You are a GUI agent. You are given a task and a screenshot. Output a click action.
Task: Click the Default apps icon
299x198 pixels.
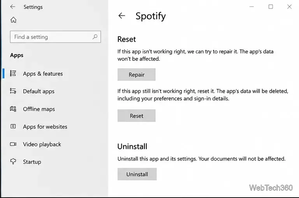click(13, 91)
